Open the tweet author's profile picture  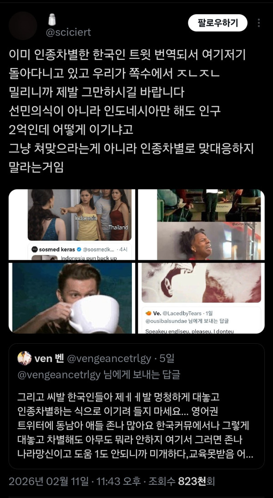point(23,26)
